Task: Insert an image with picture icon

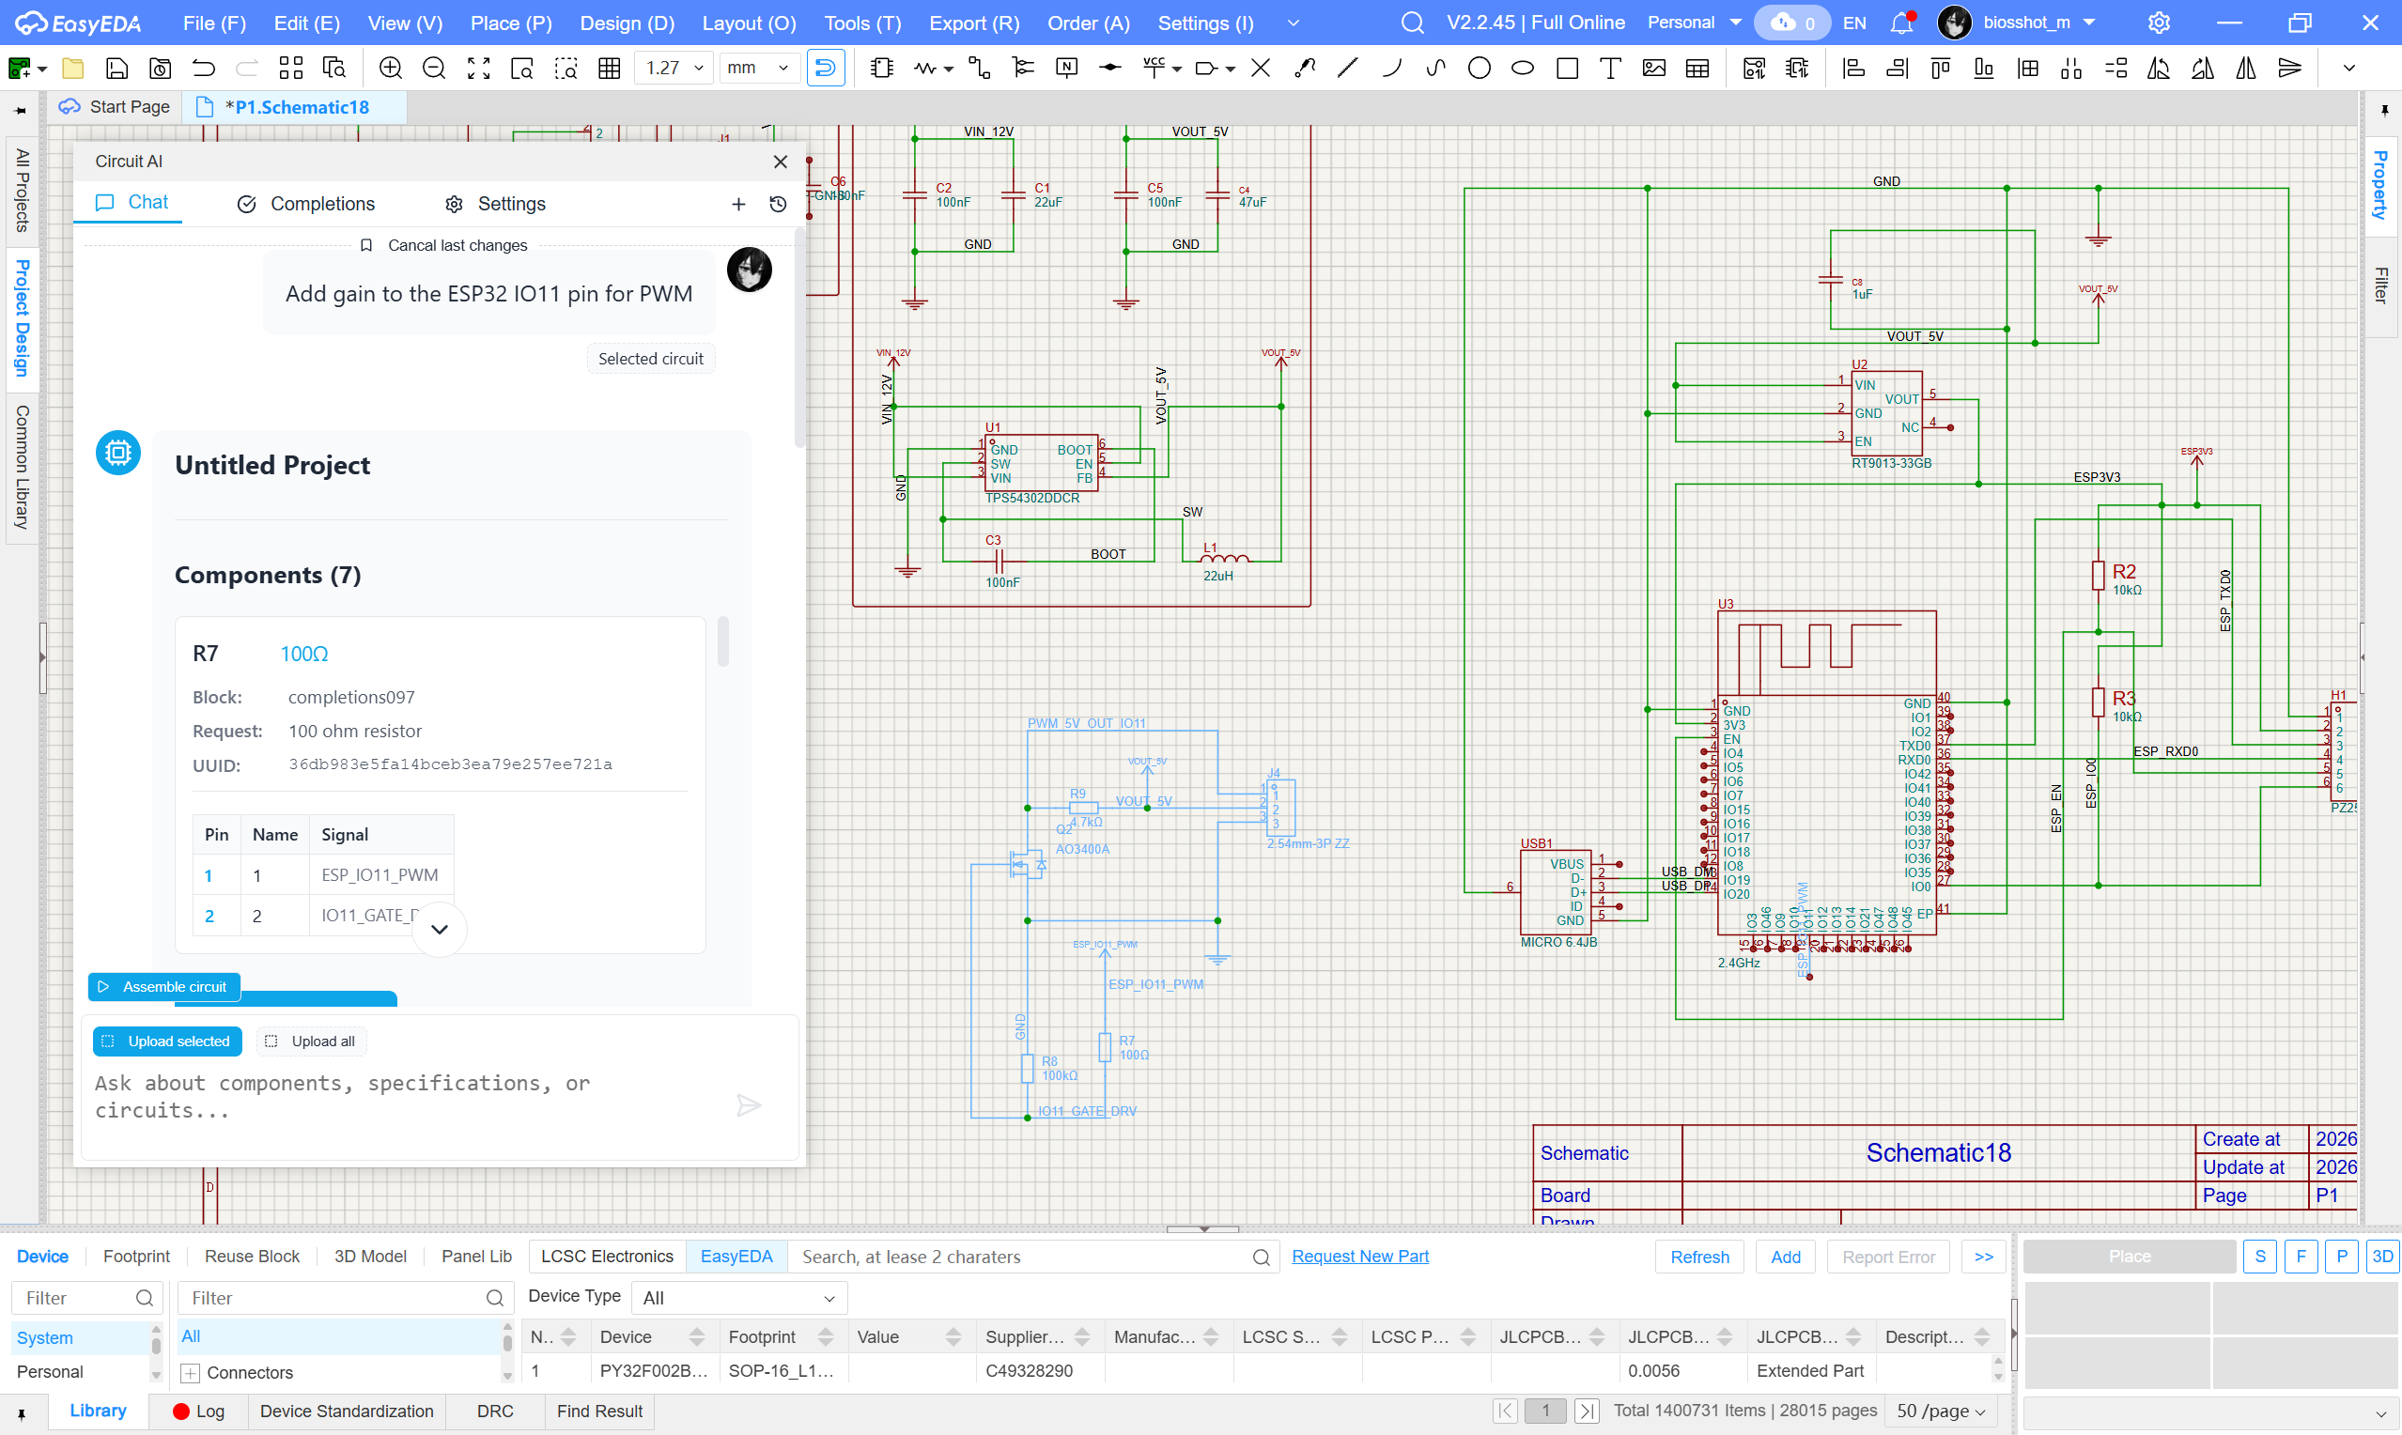Action: [x=1653, y=68]
